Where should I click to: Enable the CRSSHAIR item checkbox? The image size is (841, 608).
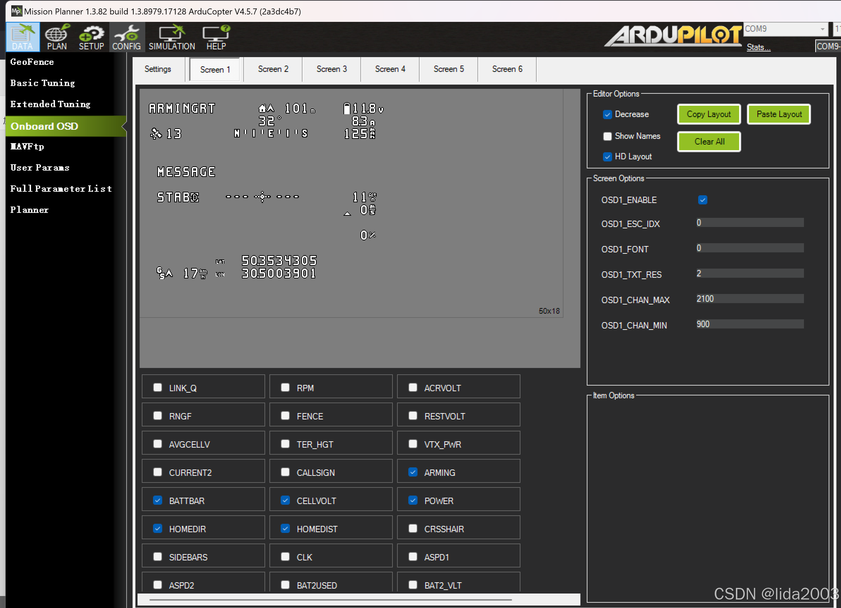[413, 528]
